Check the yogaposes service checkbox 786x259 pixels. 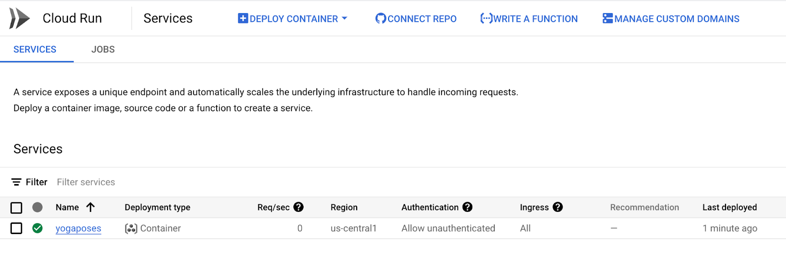coord(16,228)
